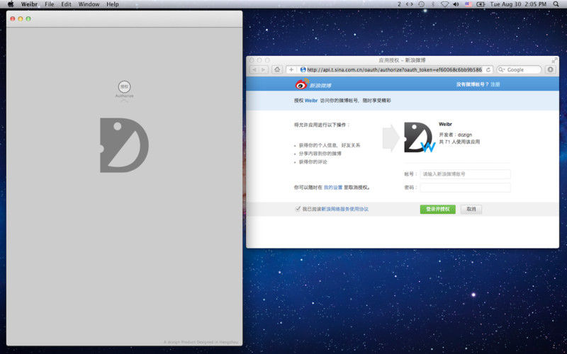The image size is (567, 354).
Task: Click the Weibr app name beside the icon
Action: coord(445,125)
